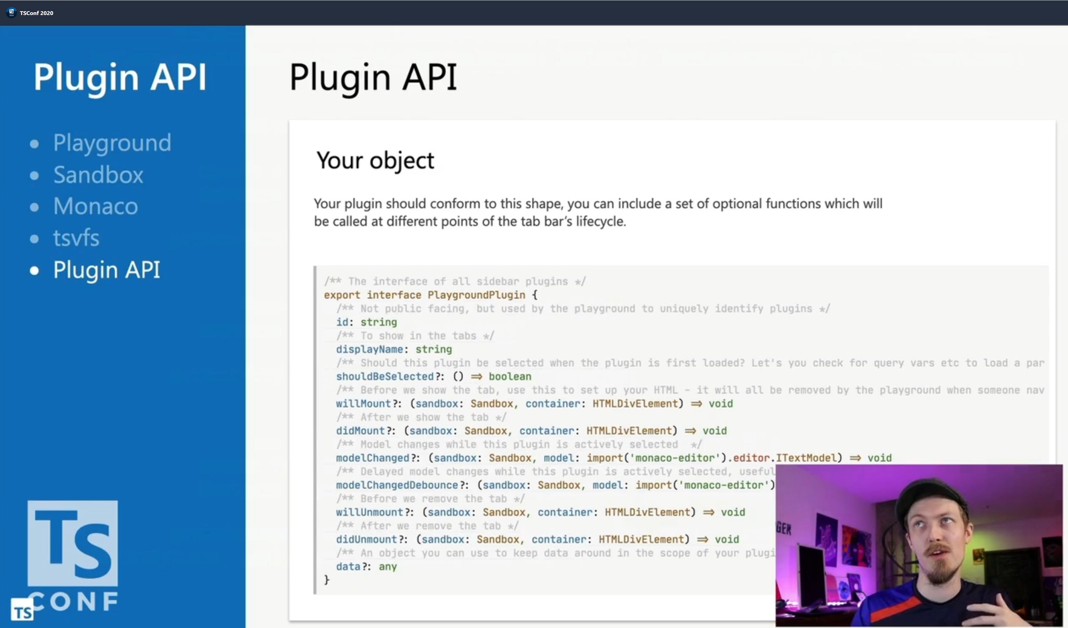Image resolution: width=1068 pixels, height=628 pixels.
Task: Click the comment "After we show the tab"
Action: tap(421, 417)
